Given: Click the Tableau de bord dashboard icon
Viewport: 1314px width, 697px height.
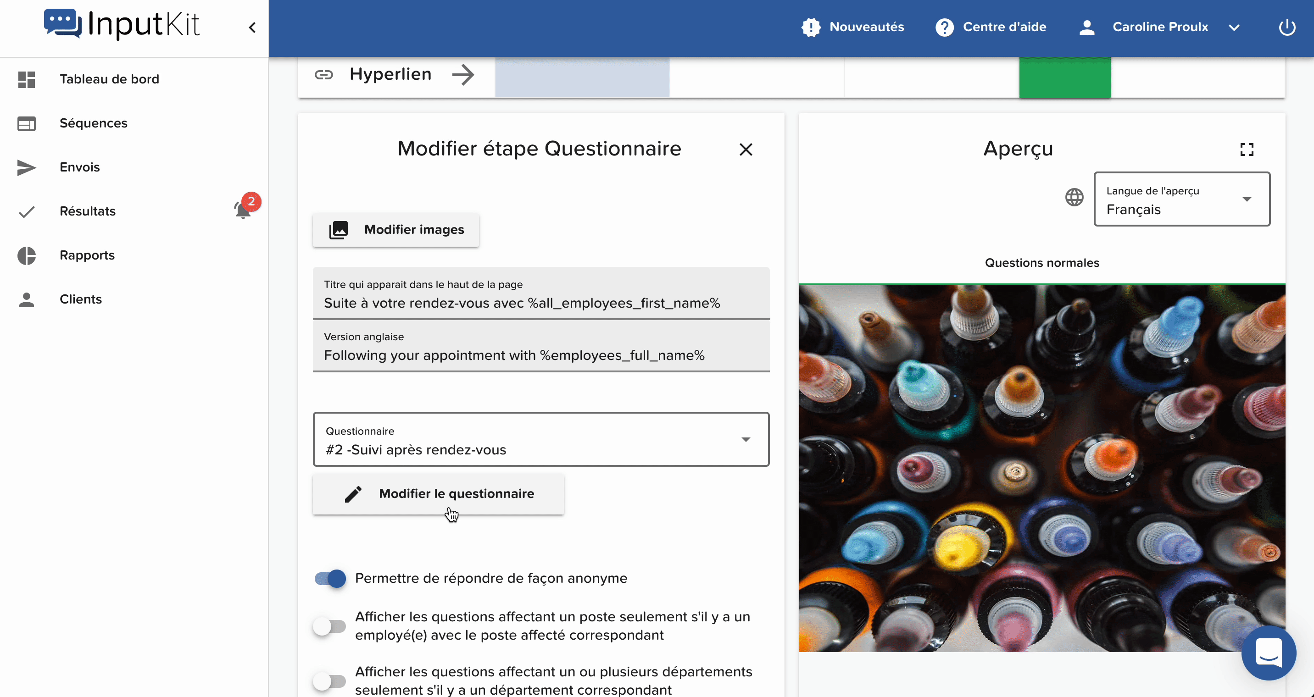Looking at the screenshot, I should (27, 79).
